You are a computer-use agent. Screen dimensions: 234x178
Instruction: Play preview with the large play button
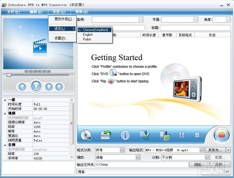coord(36,86)
